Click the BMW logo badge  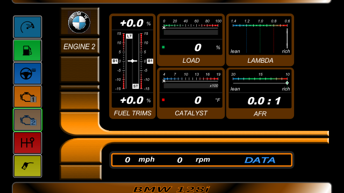[79, 22]
